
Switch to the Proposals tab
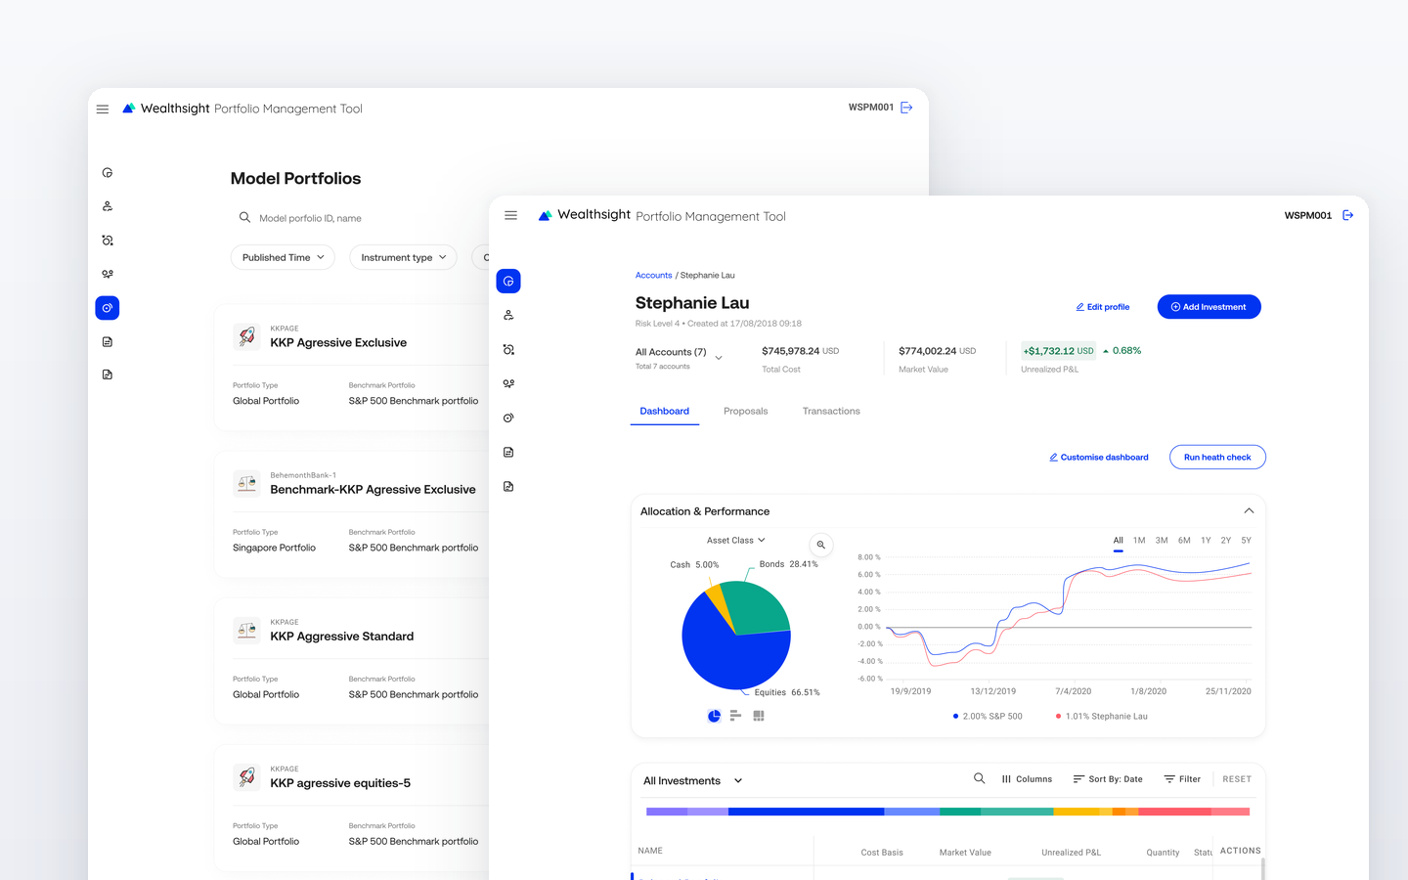[x=746, y=411]
